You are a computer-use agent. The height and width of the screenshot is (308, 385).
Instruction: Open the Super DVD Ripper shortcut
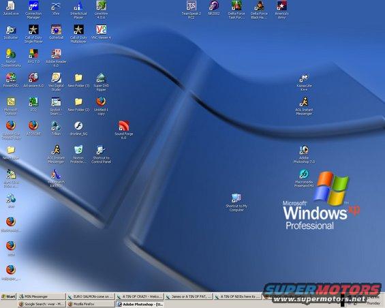tap(101, 82)
